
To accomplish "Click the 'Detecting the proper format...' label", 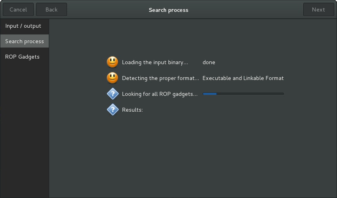I will 161,78.
